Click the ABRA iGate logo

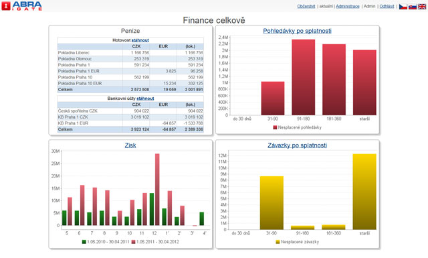pos(21,6)
